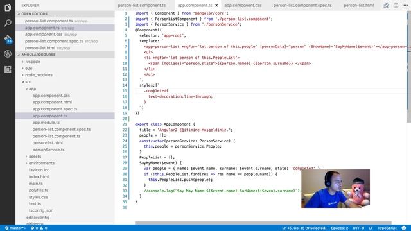The image size is (411, 231).
Task: Click line number 21 in gutter
Action: coord(125,124)
